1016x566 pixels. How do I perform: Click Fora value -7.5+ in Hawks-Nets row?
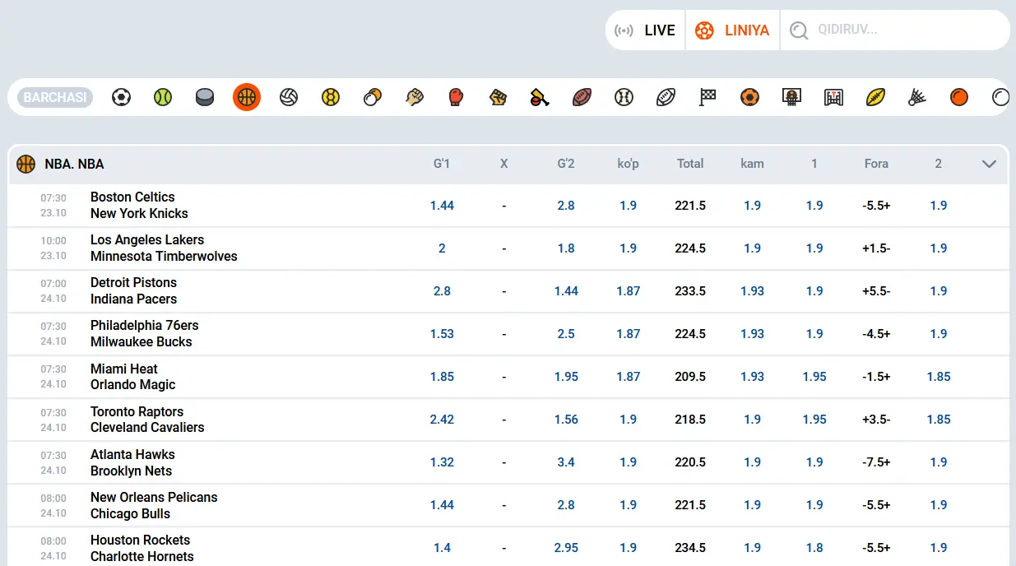pos(876,462)
